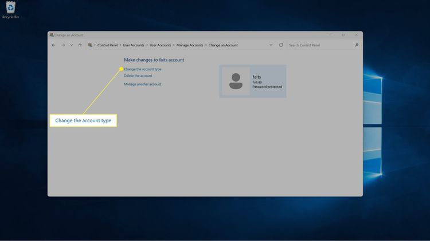Click the Control Panel icon in address bar

coord(90,45)
